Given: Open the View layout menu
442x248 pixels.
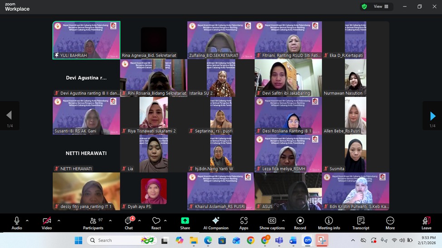Looking at the screenshot, I should click(x=381, y=6).
